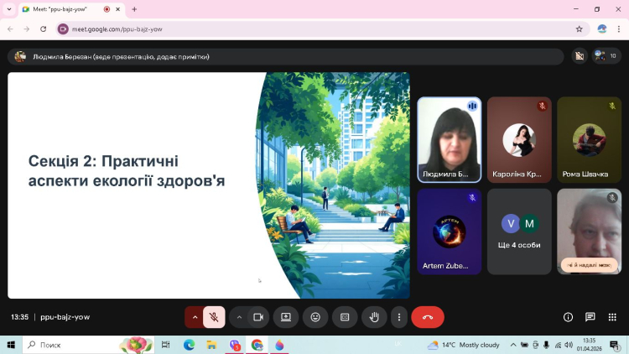Raise your hand in the meeting
The width and height of the screenshot is (629, 354).
coord(374,317)
